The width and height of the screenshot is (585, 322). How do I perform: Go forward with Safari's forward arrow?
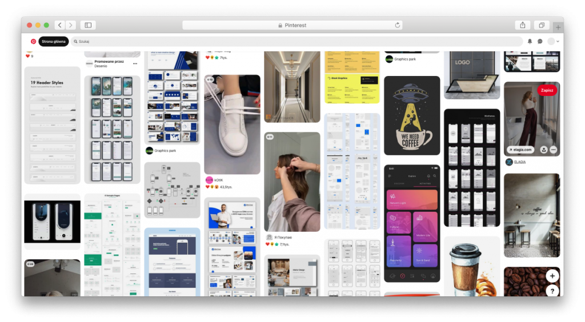click(70, 25)
